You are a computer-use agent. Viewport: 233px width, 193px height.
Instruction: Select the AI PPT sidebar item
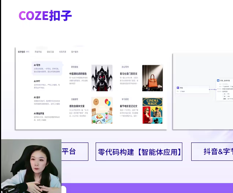(x=47, y=84)
